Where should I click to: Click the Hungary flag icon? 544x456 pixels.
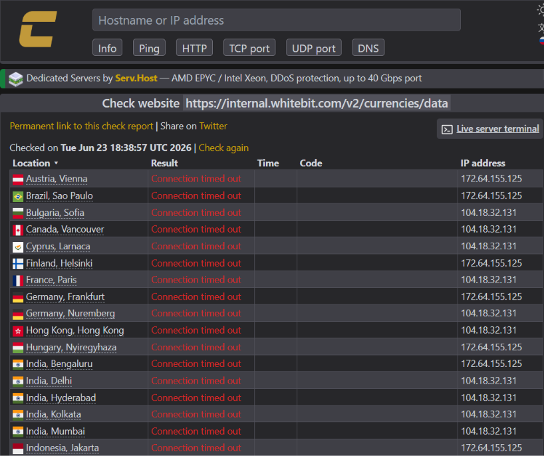pyautogui.click(x=18, y=348)
